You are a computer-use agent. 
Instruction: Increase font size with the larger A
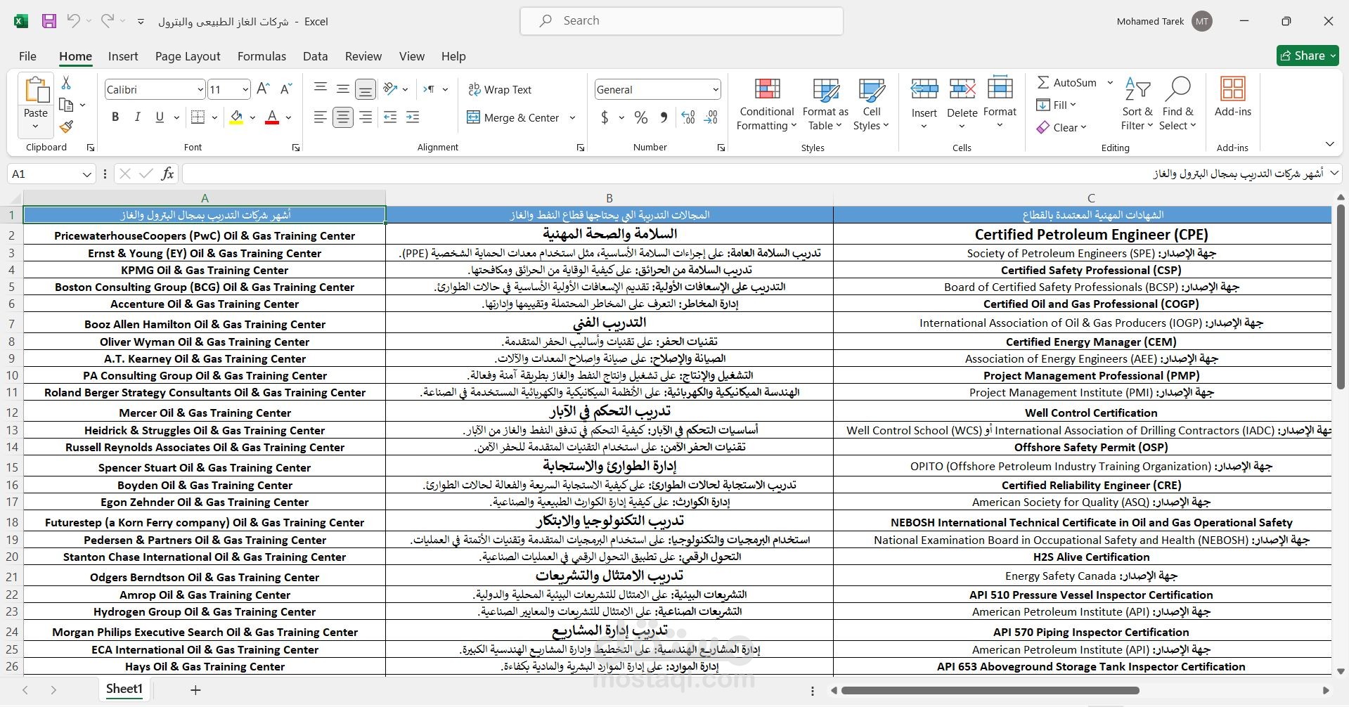tap(263, 89)
